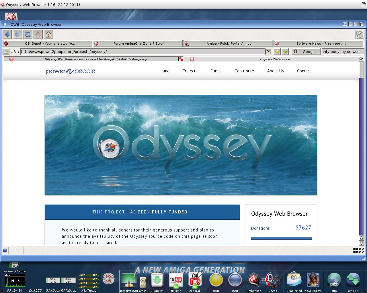The width and height of the screenshot is (367, 293).
Task: Open the About Us menu item
Action: coord(276,71)
